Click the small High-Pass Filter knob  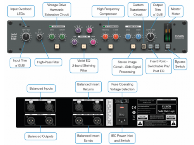point(40,37)
